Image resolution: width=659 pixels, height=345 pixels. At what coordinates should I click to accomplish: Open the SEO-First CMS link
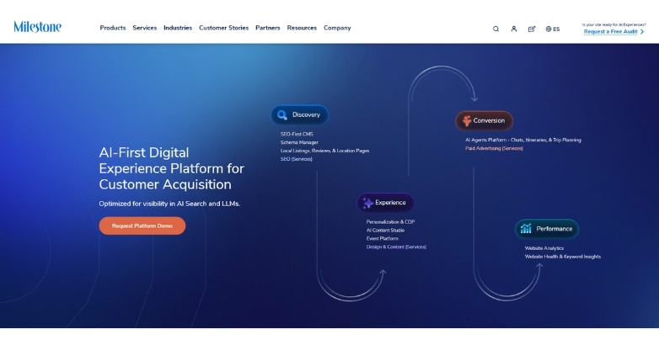pos(297,135)
